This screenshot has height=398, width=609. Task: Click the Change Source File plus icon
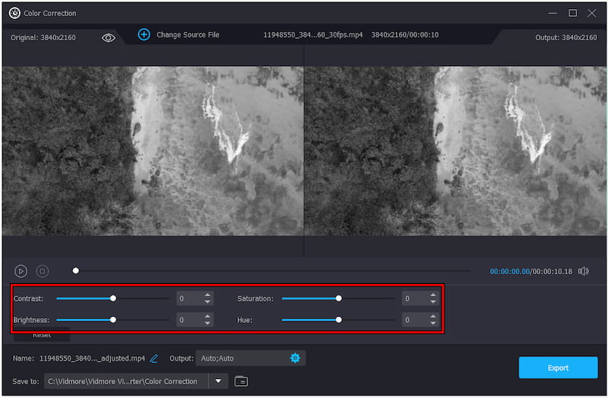coord(144,34)
